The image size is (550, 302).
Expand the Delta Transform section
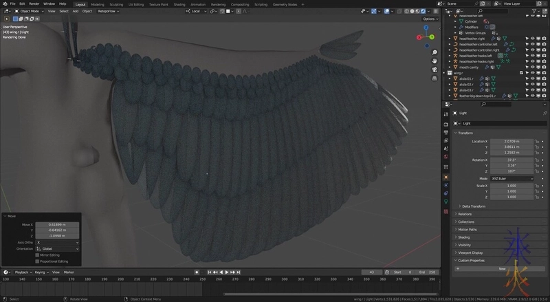click(x=474, y=206)
